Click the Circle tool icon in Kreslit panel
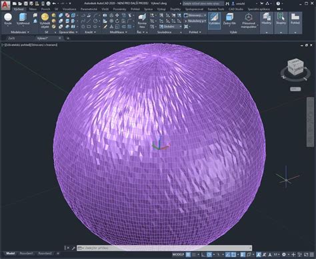Image resolution: width=316 pixels, height=259 pixels. pos(95,21)
